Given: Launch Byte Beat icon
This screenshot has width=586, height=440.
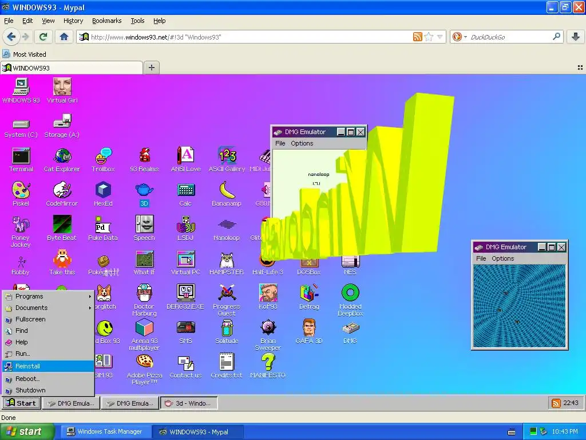Looking at the screenshot, I should pos(62,228).
